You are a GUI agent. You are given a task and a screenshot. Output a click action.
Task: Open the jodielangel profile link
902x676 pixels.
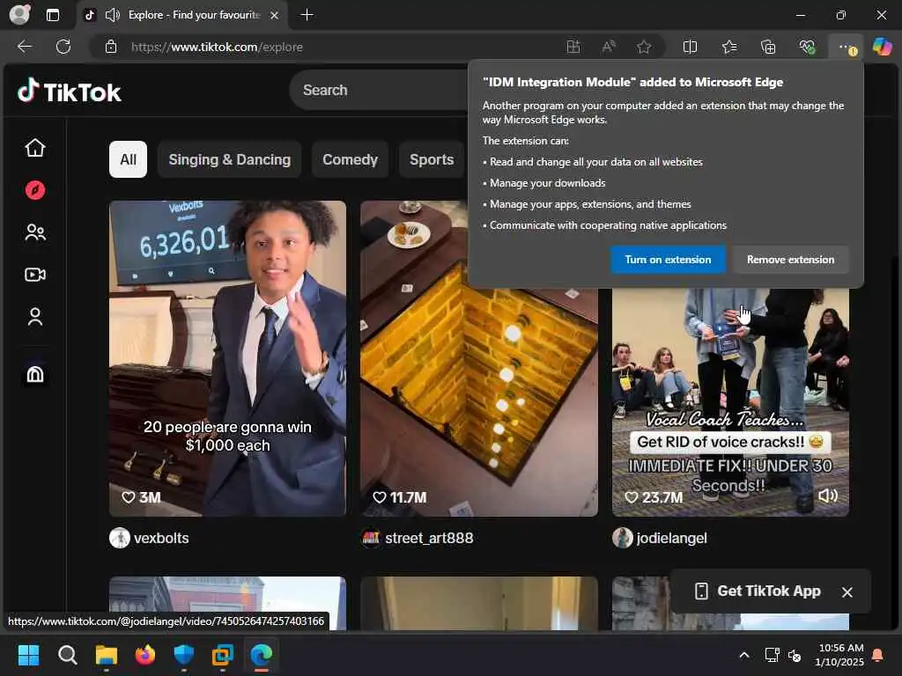671,538
